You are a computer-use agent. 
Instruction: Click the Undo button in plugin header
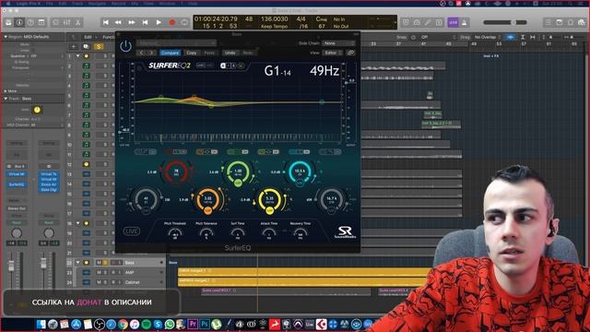230,53
